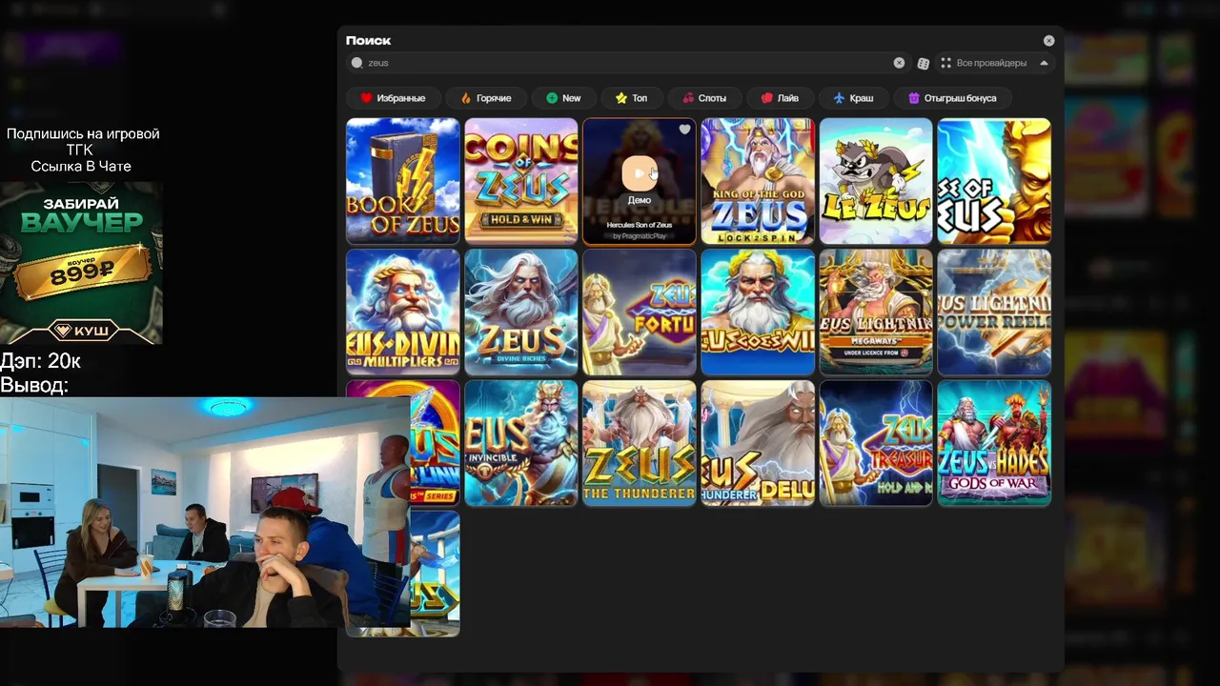Open King of the God Zeus game

758,181
